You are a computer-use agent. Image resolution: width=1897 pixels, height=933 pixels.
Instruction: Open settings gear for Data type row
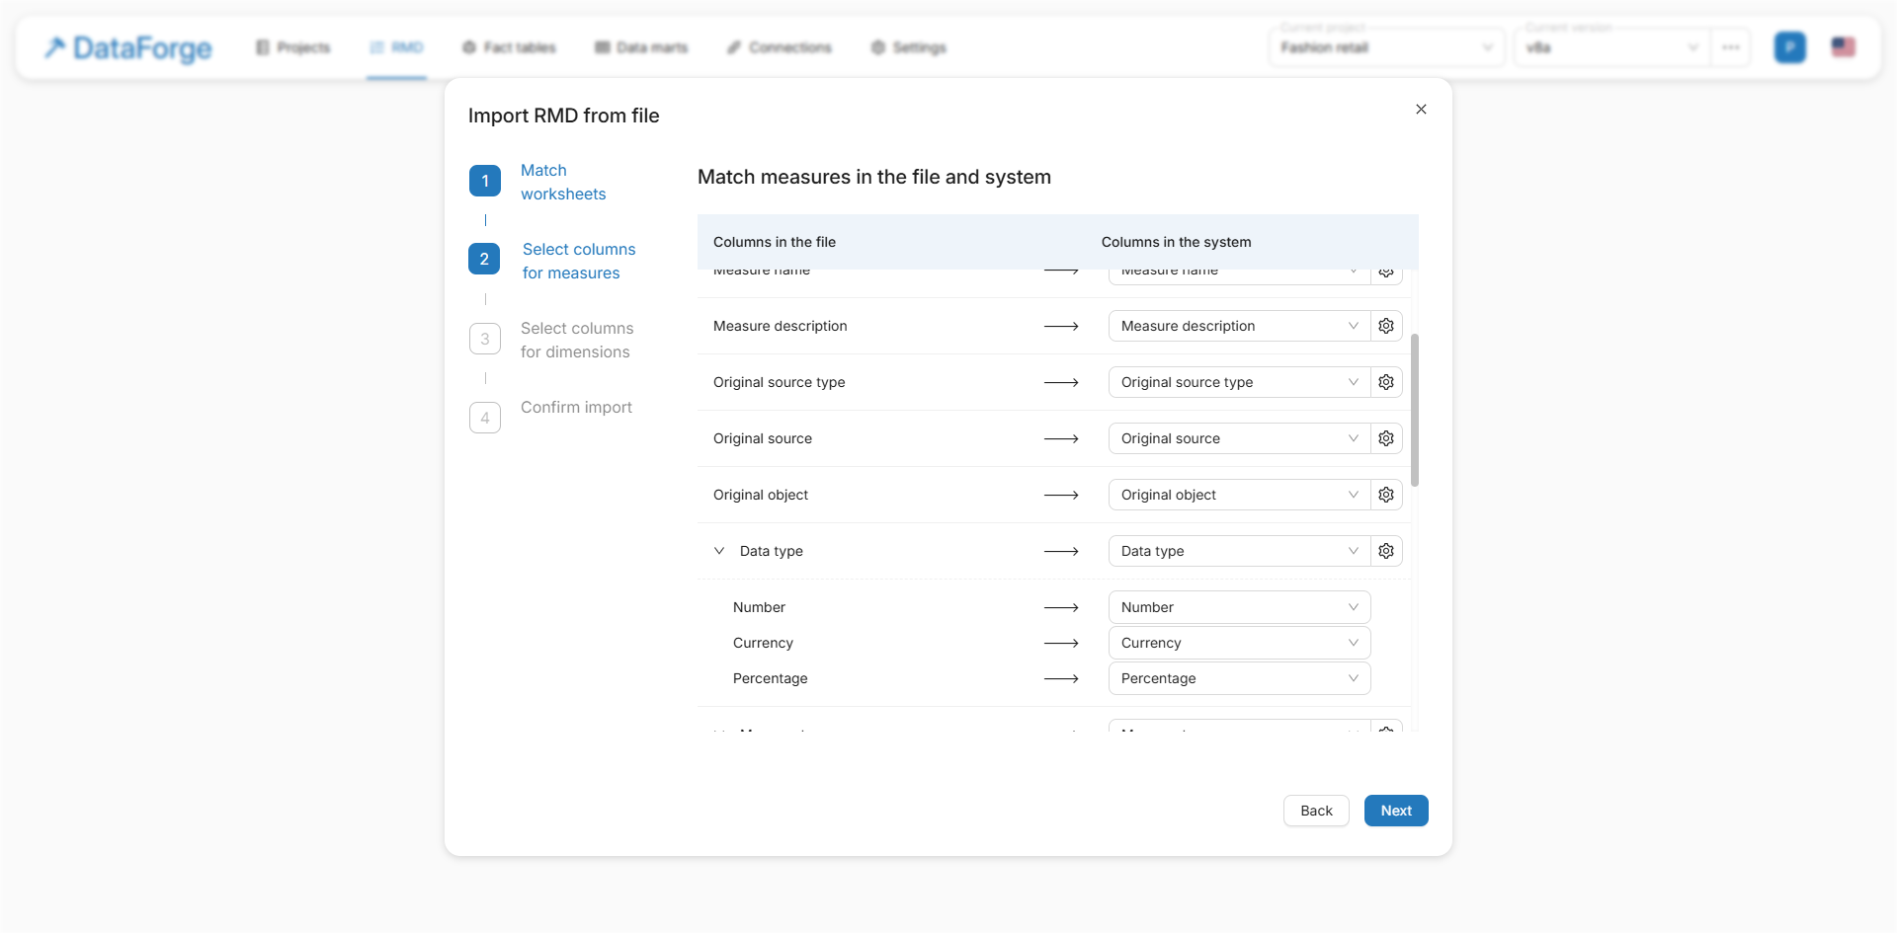pos(1386,551)
